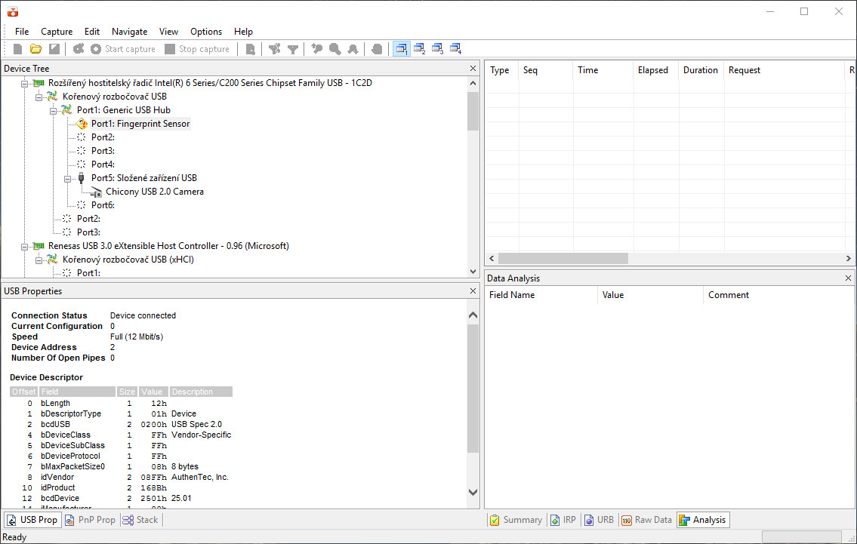The image size is (857, 544).
Task: Collapse the Kořenový rozbočovač USB (xHCI) node
Action: pyautogui.click(x=39, y=260)
